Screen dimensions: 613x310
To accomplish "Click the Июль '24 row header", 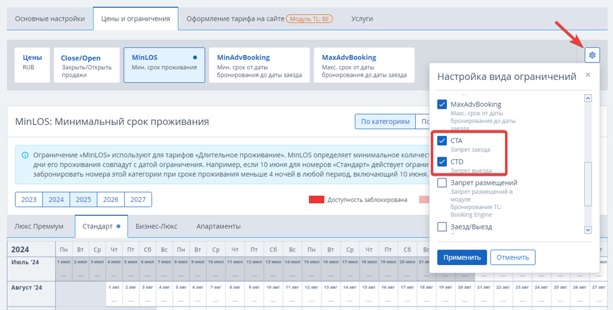I will tap(31, 269).
